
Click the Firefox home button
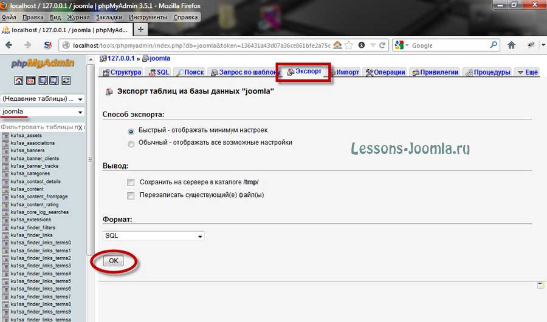(511, 45)
